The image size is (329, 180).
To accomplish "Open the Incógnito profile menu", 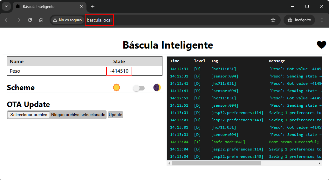I will [x=299, y=20].
